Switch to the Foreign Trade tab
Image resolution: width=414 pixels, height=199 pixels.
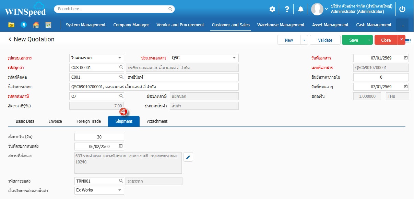coord(88,121)
